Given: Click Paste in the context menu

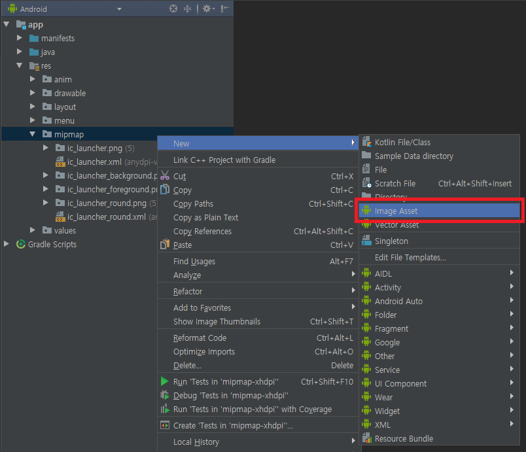Looking at the screenshot, I should point(258,245).
